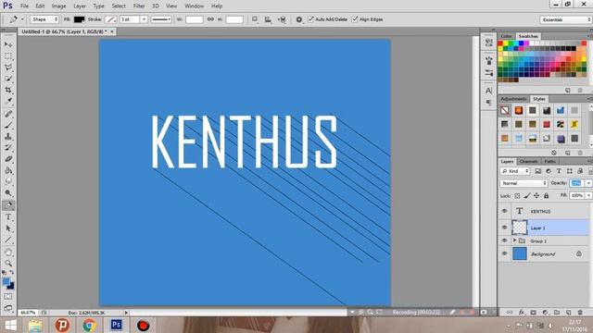Screen dimensions: 593x333
Task: Click the Width input field
Action: click(x=195, y=19)
